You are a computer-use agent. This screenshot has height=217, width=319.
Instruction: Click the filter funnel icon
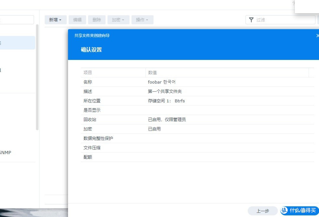(x=251, y=20)
